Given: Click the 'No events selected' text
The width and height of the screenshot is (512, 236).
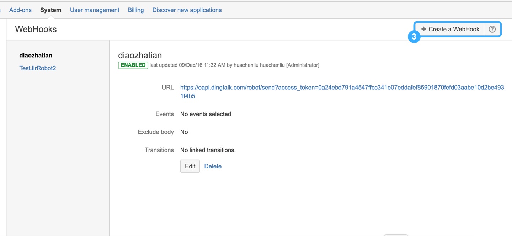Looking at the screenshot, I should point(206,114).
